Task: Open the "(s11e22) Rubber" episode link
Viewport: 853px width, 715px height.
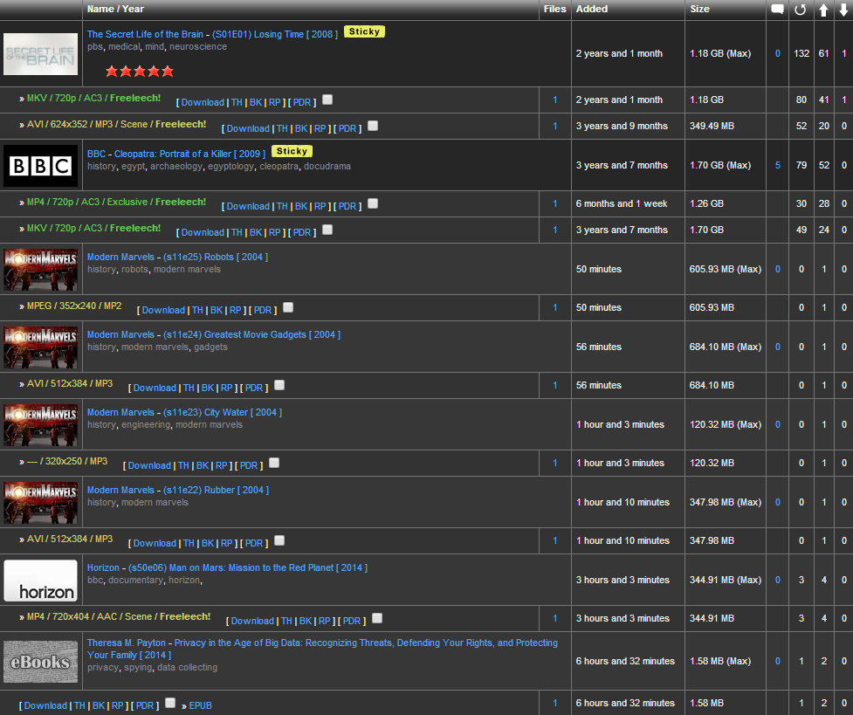Action: [199, 491]
